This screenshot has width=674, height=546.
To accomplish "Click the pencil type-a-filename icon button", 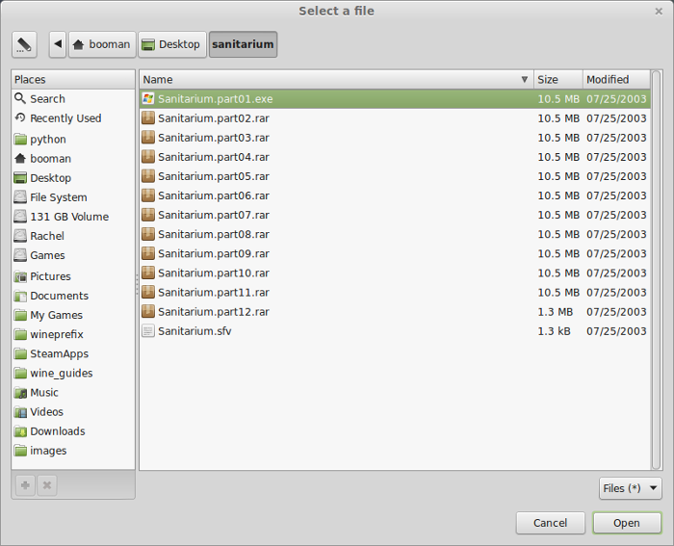I will [x=24, y=44].
